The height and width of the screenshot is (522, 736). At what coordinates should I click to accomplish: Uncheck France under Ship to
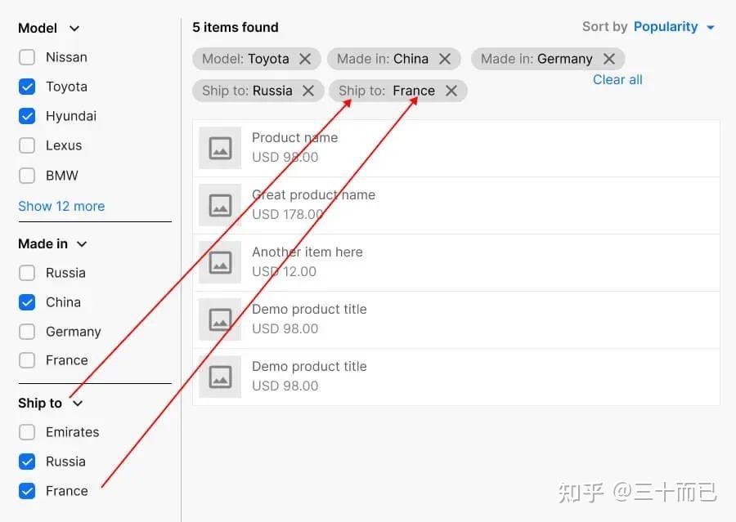[x=27, y=491]
